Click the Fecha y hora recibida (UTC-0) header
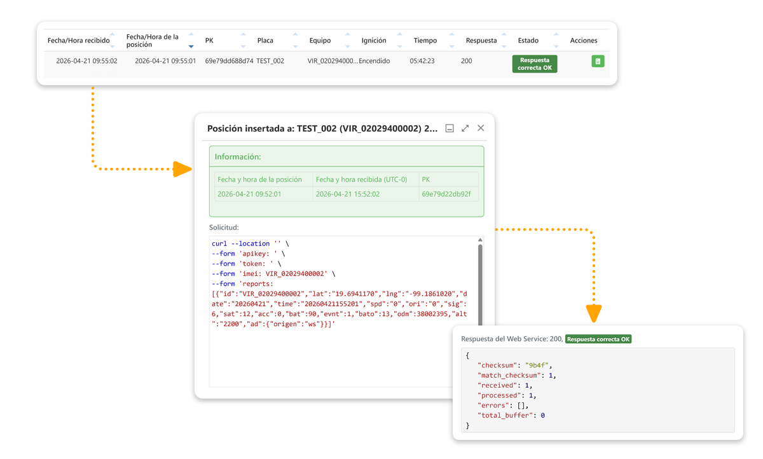 361,179
